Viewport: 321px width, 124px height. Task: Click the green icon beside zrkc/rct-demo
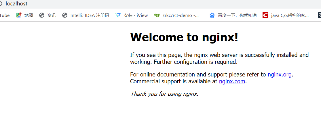tap(157, 15)
